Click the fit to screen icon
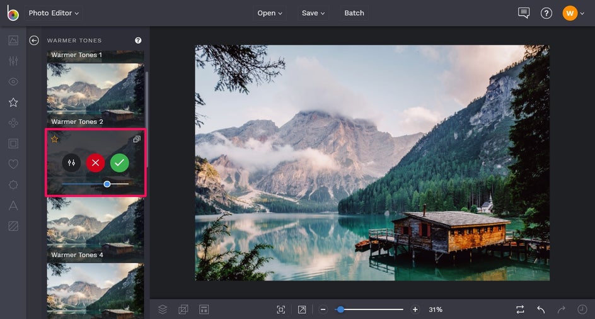 [x=281, y=310]
